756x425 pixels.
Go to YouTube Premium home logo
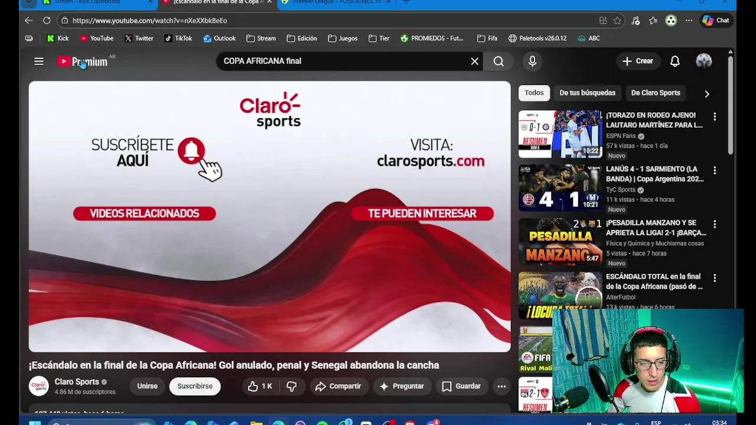(x=82, y=61)
